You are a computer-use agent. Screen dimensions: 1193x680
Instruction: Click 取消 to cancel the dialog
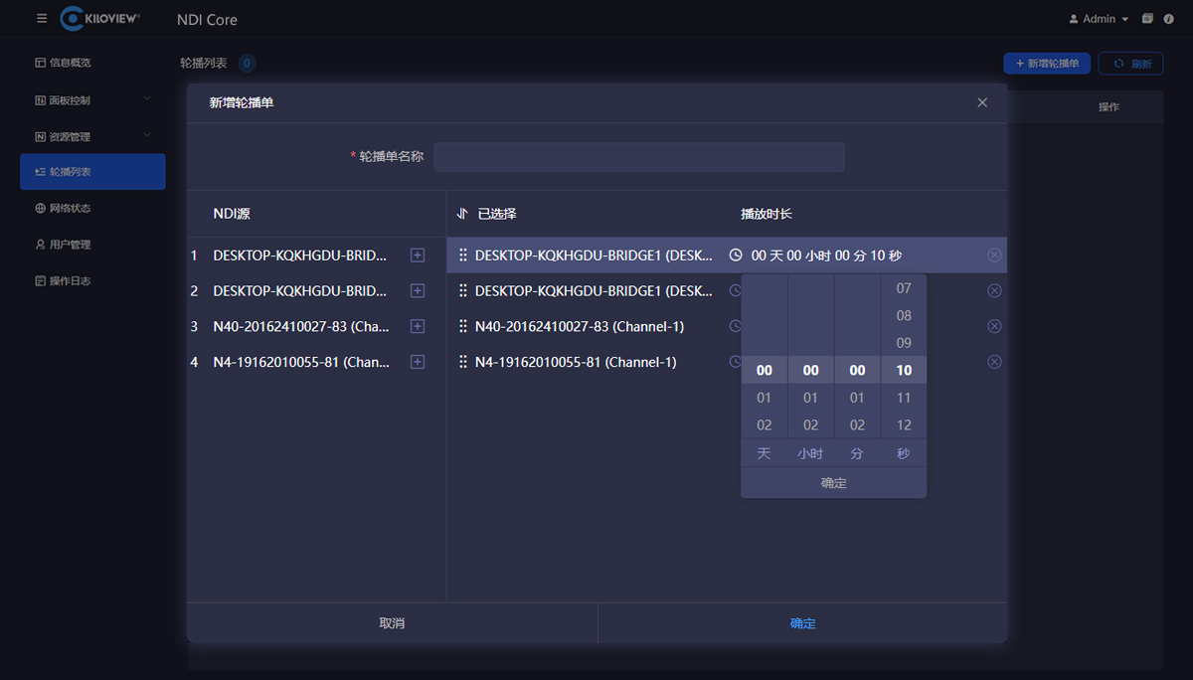coord(392,623)
